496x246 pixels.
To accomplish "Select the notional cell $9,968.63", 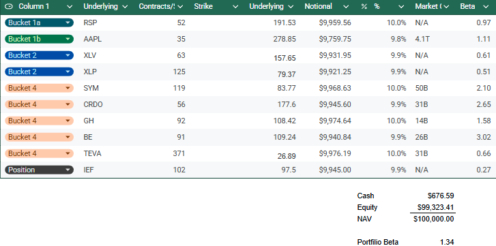I will [335, 88].
